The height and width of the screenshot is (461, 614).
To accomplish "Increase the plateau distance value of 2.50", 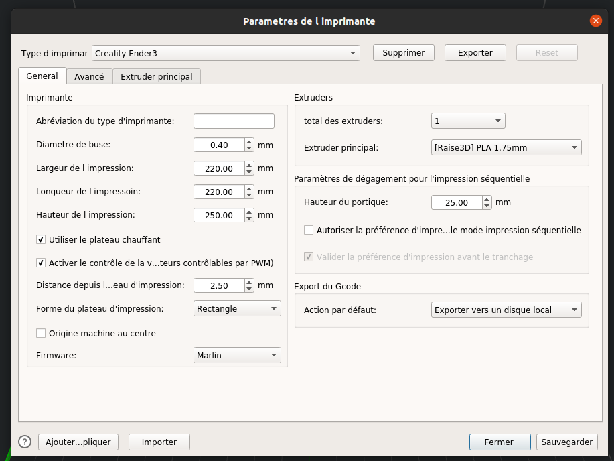I will pyautogui.click(x=249, y=282).
